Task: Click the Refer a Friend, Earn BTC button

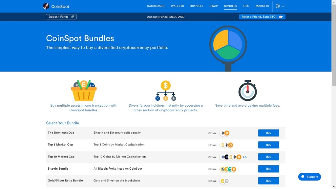Action: 262,17
